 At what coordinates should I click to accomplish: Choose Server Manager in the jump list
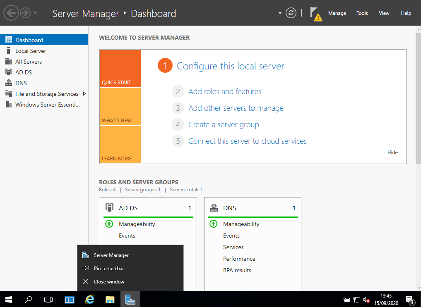point(130,255)
